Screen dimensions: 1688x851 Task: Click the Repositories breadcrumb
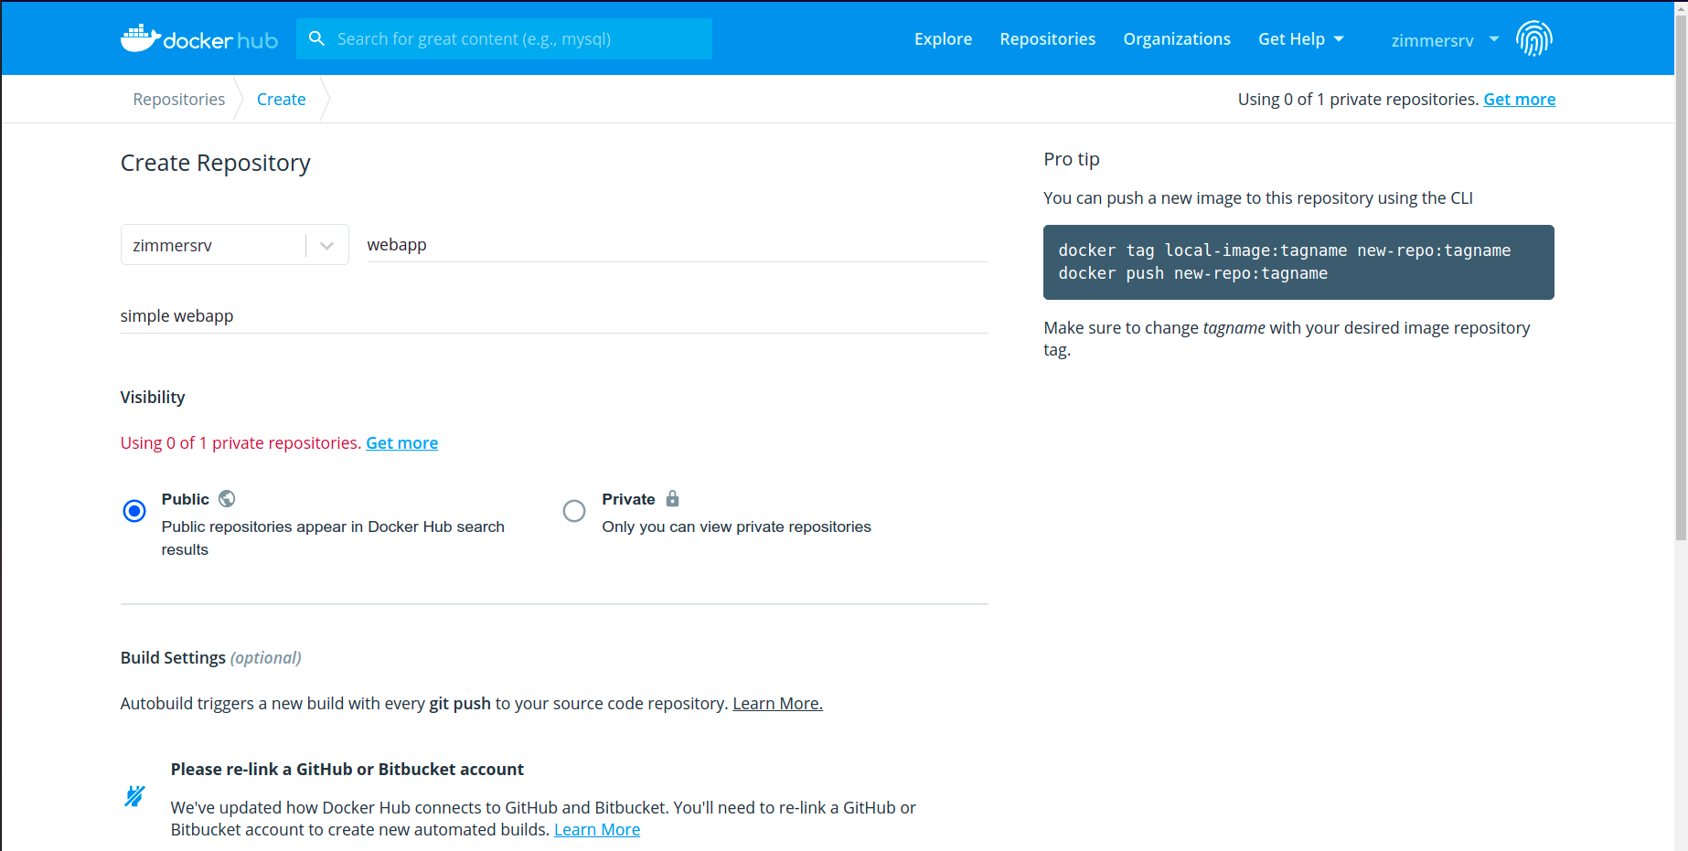tap(179, 99)
